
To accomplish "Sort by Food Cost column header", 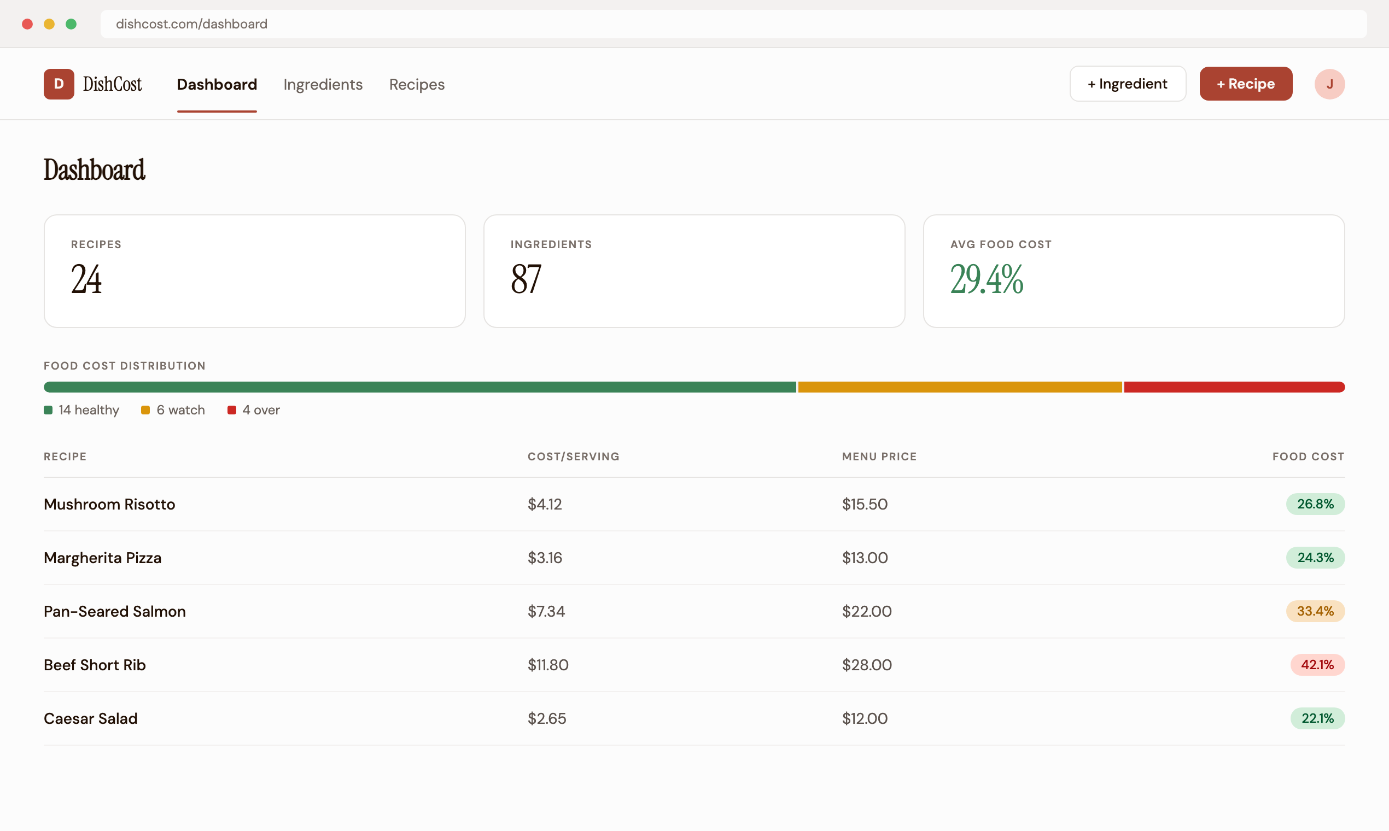I will pos(1308,457).
